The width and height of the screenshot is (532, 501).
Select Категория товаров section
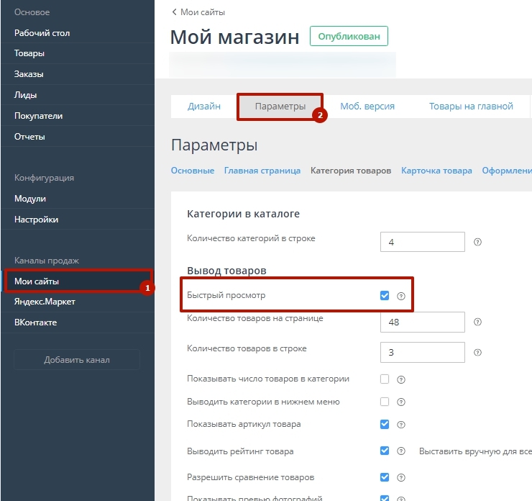pos(351,171)
